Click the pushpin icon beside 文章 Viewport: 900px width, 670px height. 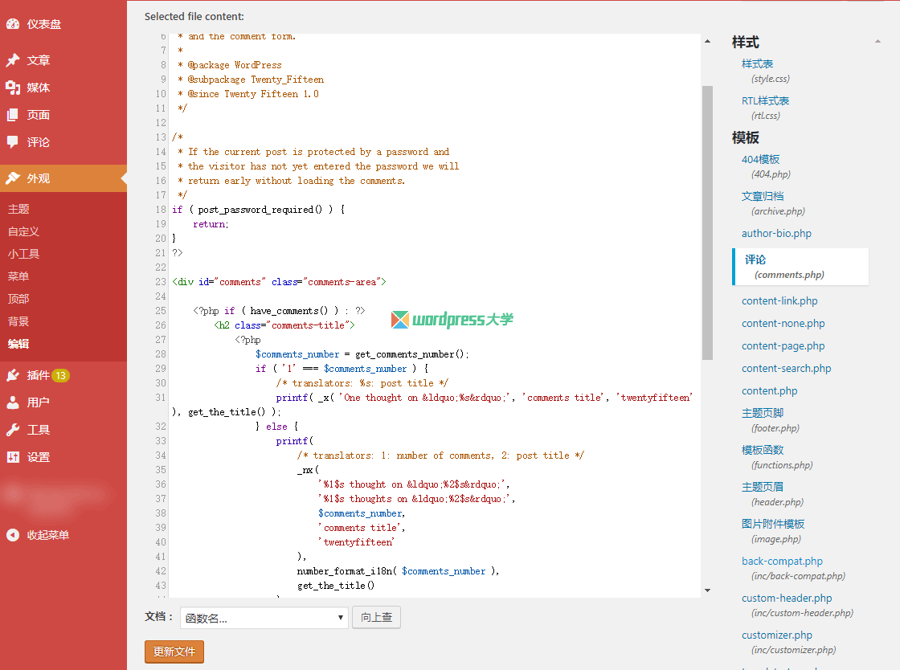[13, 60]
